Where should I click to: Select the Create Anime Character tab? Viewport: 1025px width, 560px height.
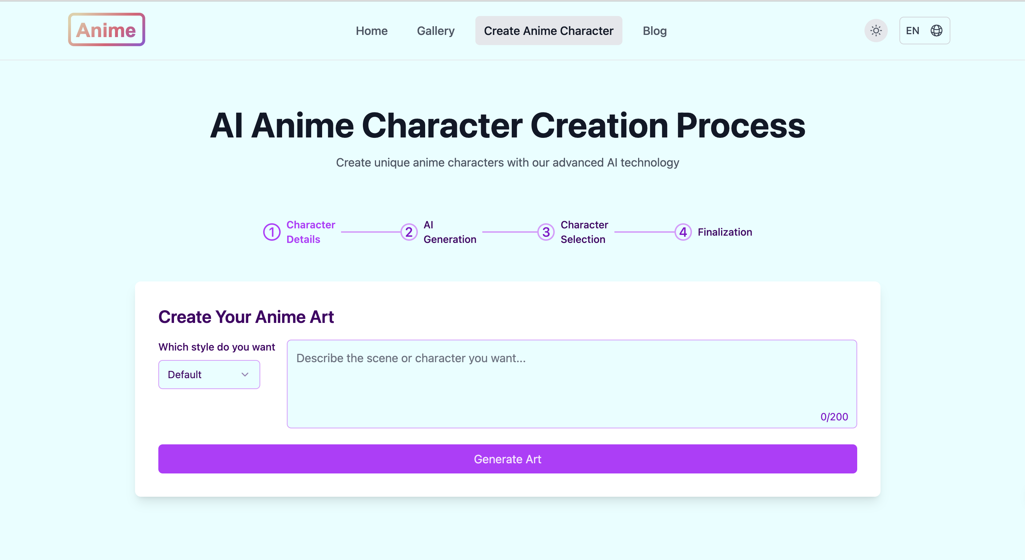pos(548,30)
